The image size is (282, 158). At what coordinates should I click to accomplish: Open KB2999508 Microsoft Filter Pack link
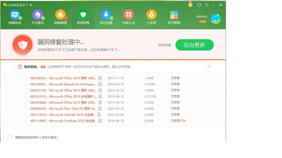[63, 109]
